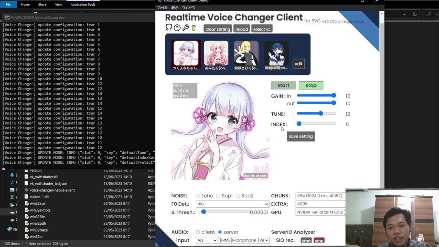
Task: Switch to the Home ribbon tab
Action: [x=25, y=4]
